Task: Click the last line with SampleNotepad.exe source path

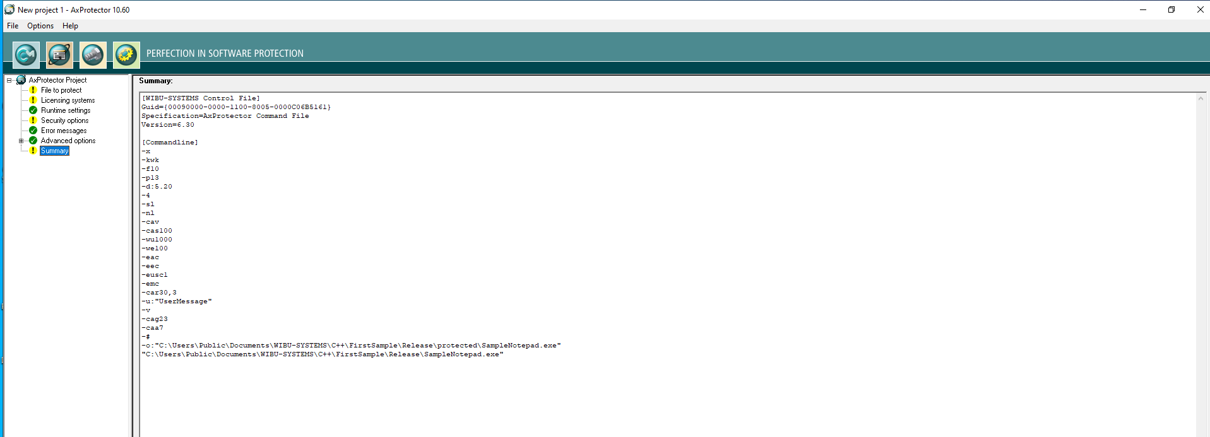Action: click(323, 354)
